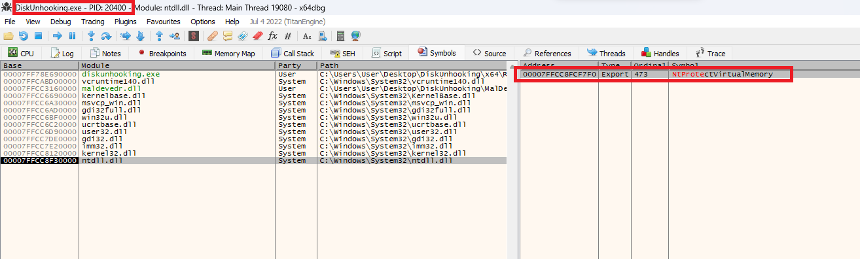Restart the debuggee with the circular arrow icon
860x259 pixels.
[24, 36]
